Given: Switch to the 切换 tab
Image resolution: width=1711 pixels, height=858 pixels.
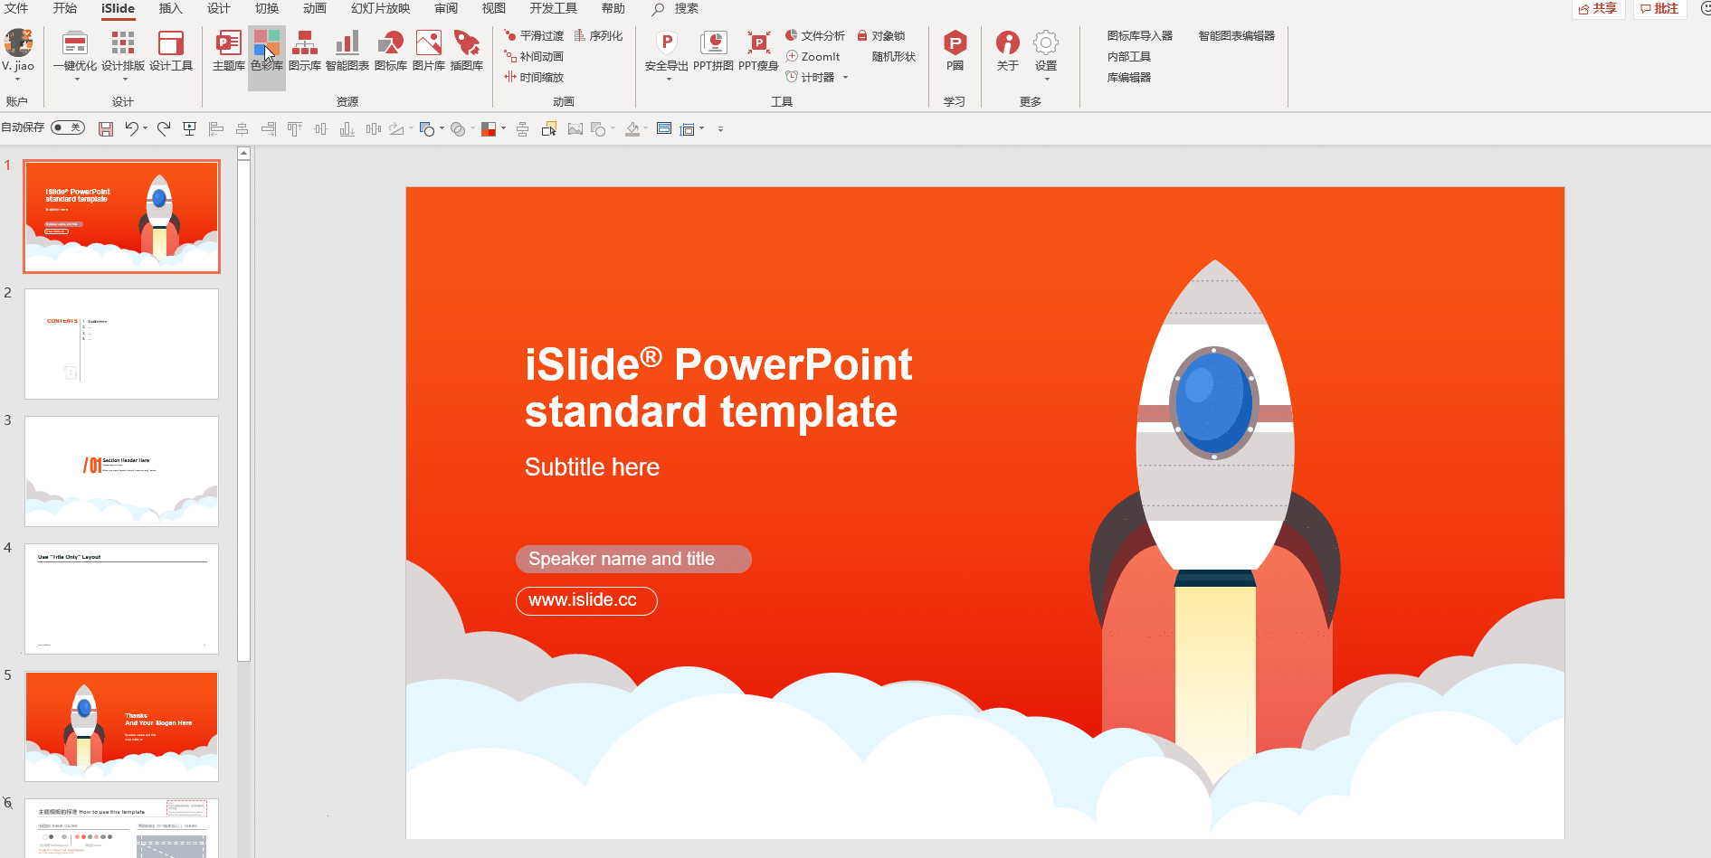Looking at the screenshot, I should [267, 9].
